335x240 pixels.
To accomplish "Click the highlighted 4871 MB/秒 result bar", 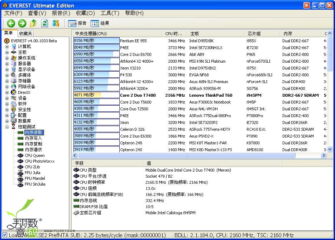I will [x=96, y=95].
